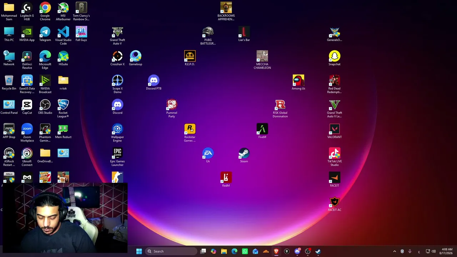
Task: Click the Pummel Party desktop icon
Action: coord(172,108)
